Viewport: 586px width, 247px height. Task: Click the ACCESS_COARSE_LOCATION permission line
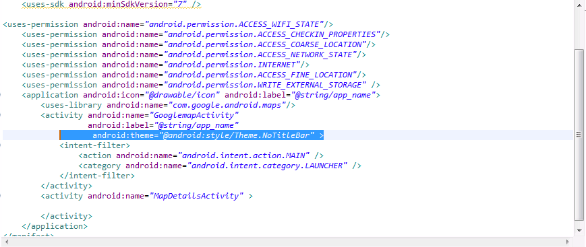[198, 45]
